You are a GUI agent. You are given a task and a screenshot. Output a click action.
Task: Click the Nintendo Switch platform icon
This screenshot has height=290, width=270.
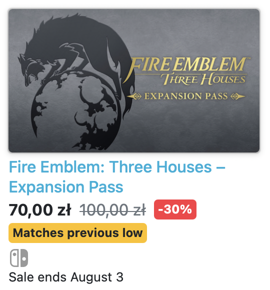pos(19,258)
